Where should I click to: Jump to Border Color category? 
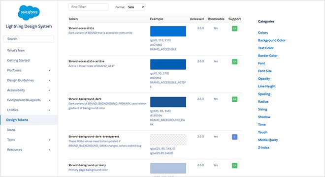pos(268,56)
